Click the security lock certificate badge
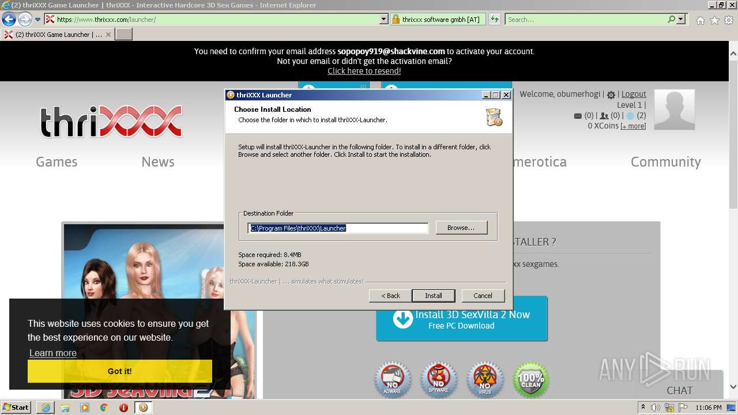The height and width of the screenshot is (415, 738). (438, 19)
